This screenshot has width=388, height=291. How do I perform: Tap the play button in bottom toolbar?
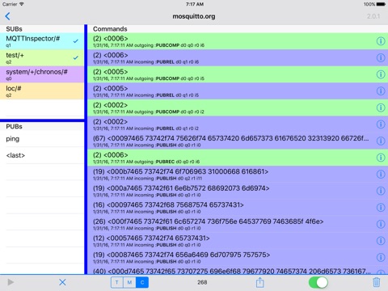tap(11, 282)
